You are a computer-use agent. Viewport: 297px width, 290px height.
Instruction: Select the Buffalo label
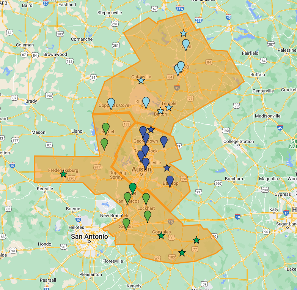pos(258,74)
